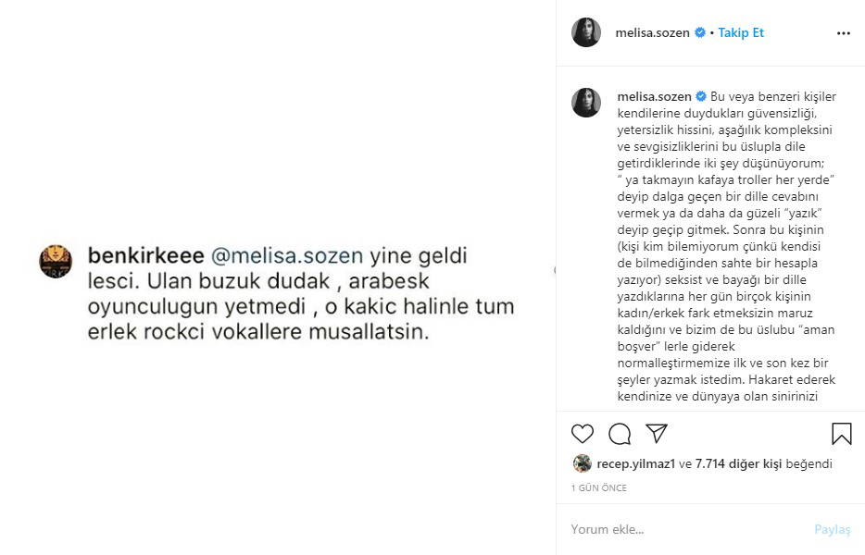Click the melisa.sozen avatar beside the caption
This screenshot has height=555, width=865.
click(x=586, y=102)
